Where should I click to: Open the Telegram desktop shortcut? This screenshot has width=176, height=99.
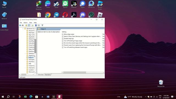(56, 15)
